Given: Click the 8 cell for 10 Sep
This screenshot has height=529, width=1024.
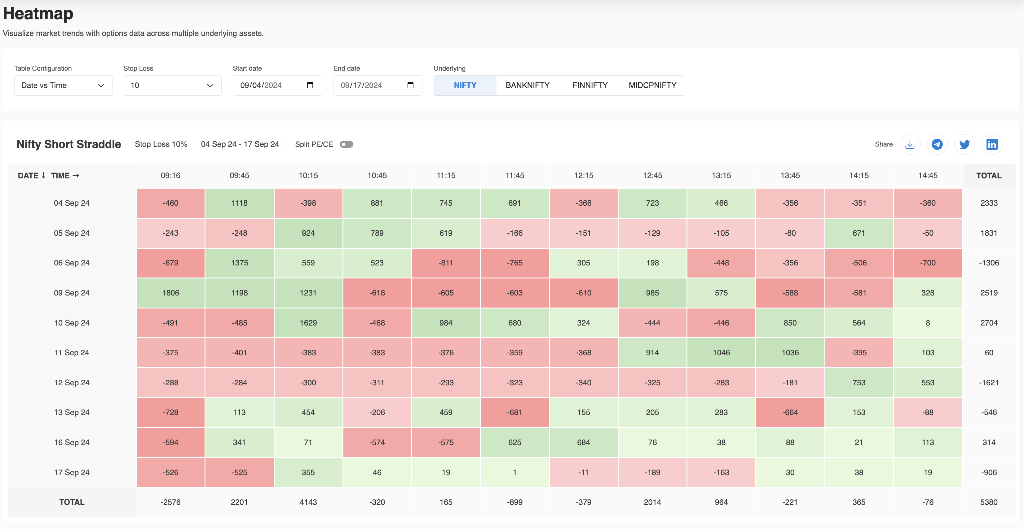Looking at the screenshot, I should click(928, 323).
